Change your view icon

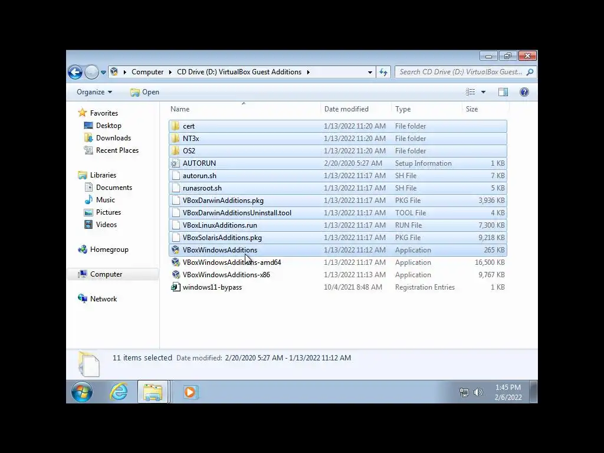pyautogui.click(x=470, y=92)
